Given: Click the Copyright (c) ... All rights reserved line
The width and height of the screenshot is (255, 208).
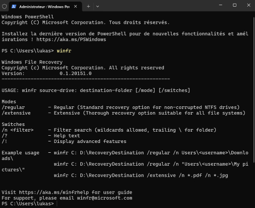Looking at the screenshot, I should pyautogui.click(x=83, y=68).
